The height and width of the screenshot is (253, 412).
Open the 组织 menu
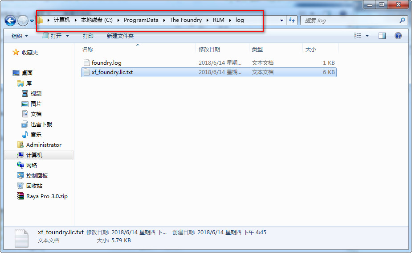(x=20, y=36)
